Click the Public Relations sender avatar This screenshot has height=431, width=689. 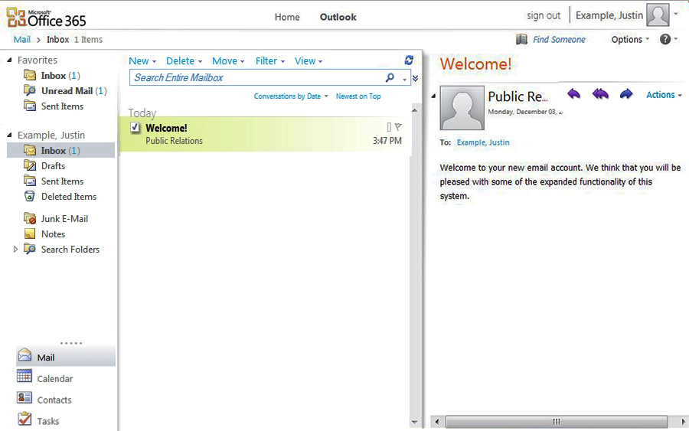[462, 108]
